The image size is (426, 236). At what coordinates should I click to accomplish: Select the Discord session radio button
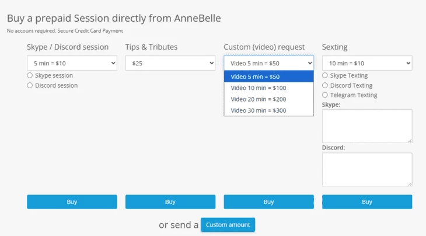coord(30,85)
